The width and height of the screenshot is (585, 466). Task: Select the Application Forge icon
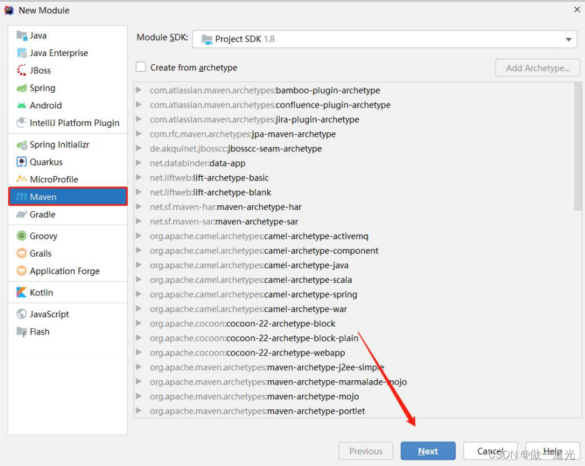coord(22,271)
